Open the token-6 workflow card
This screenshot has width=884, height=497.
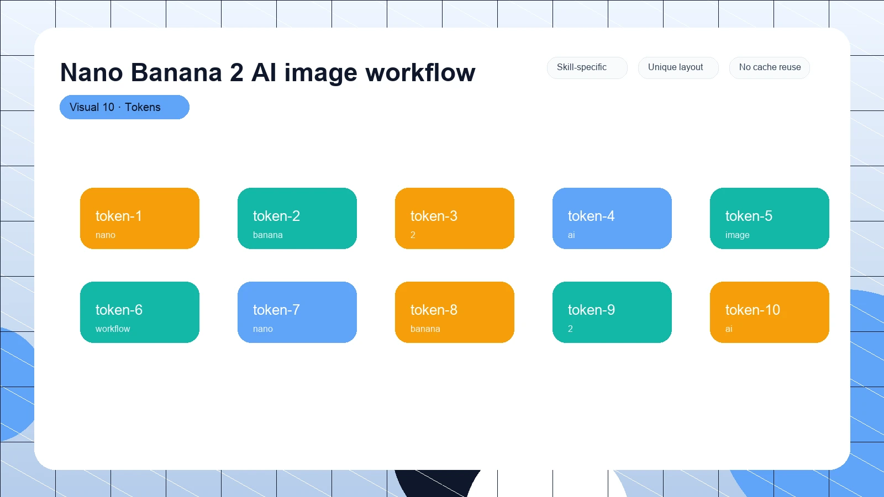(x=140, y=312)
